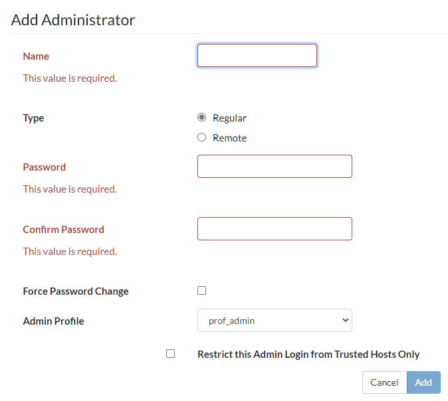
Task: Focus the Password input box
Action: pos(275,167)
